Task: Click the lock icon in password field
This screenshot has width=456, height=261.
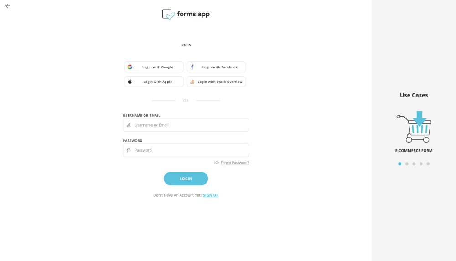Action: 129,150
